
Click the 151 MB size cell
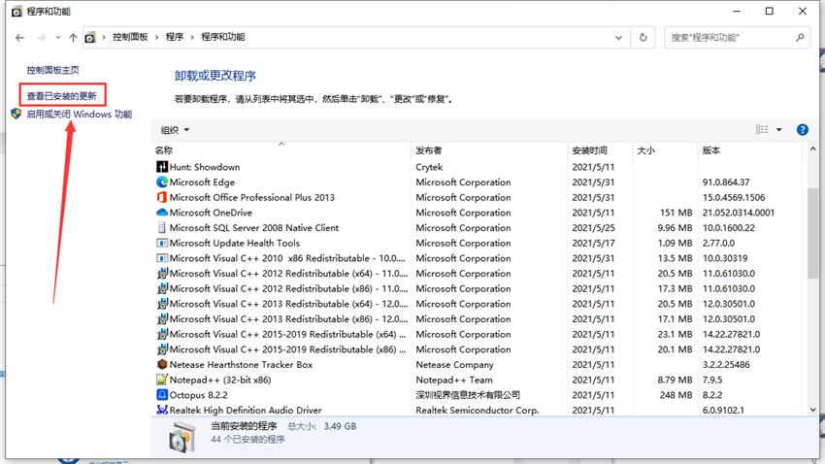pos(676,213)
